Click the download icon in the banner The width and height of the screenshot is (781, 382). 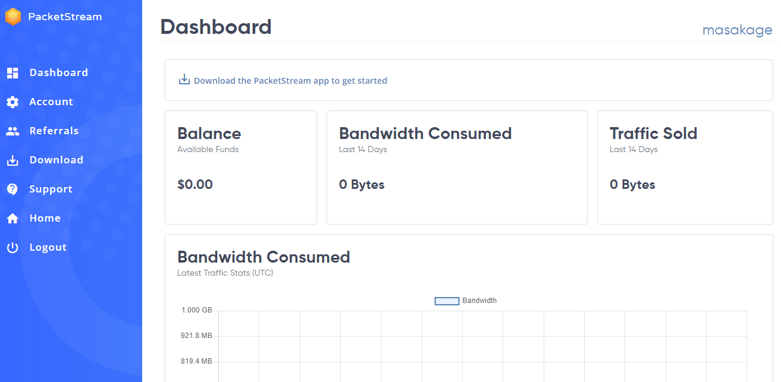184,80
